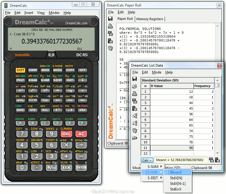The image size is (226, 194).
Task: Open the Edit menu in Paper Roll window
Action: click(x=120, y=12)
